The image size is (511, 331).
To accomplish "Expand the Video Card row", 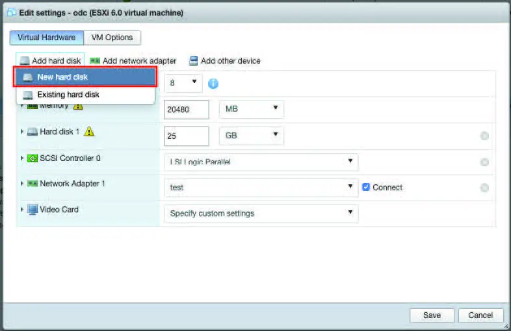I will [x=22, y=209].
